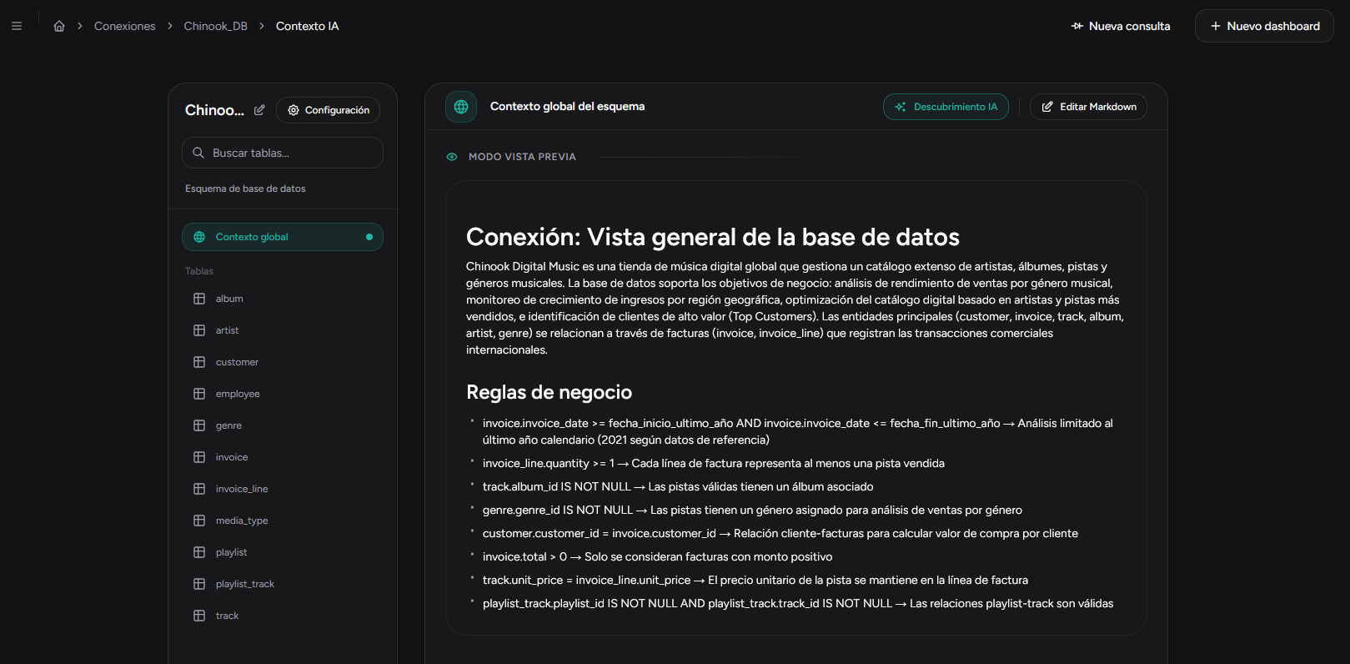
Task: Click the Esquema de base de datos label
Action: pos(245,189)
